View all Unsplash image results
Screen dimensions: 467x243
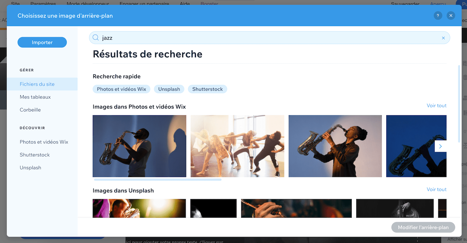click(x=437, y=189)
